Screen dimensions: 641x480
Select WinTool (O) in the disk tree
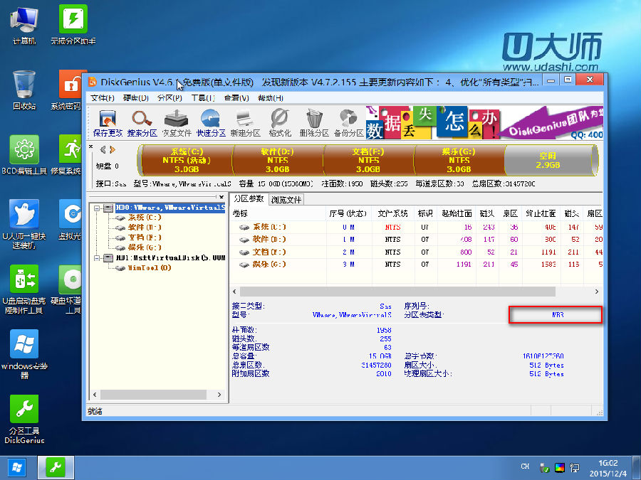[x=150, y=268]
